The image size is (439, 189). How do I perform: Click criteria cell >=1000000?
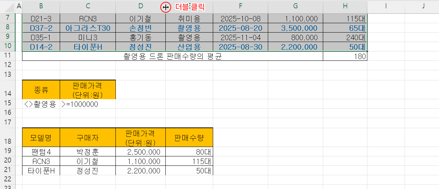coord(88,104)
